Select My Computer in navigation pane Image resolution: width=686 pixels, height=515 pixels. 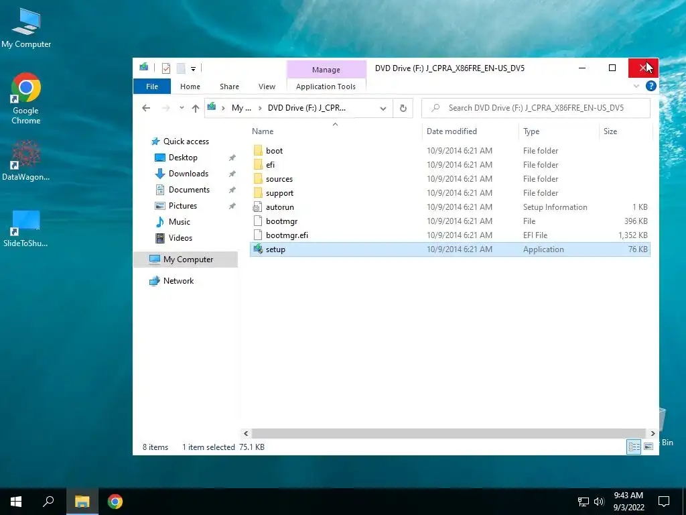tap(186, 260)
